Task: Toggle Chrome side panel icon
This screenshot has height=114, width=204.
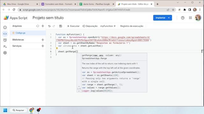Action: pos(190,10)
